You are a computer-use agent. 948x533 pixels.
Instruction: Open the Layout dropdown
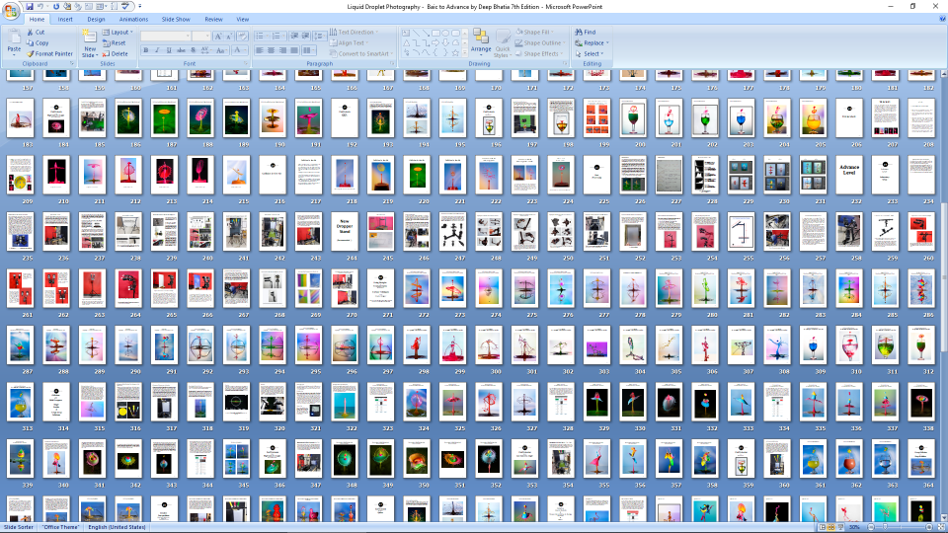click(119, 33)
